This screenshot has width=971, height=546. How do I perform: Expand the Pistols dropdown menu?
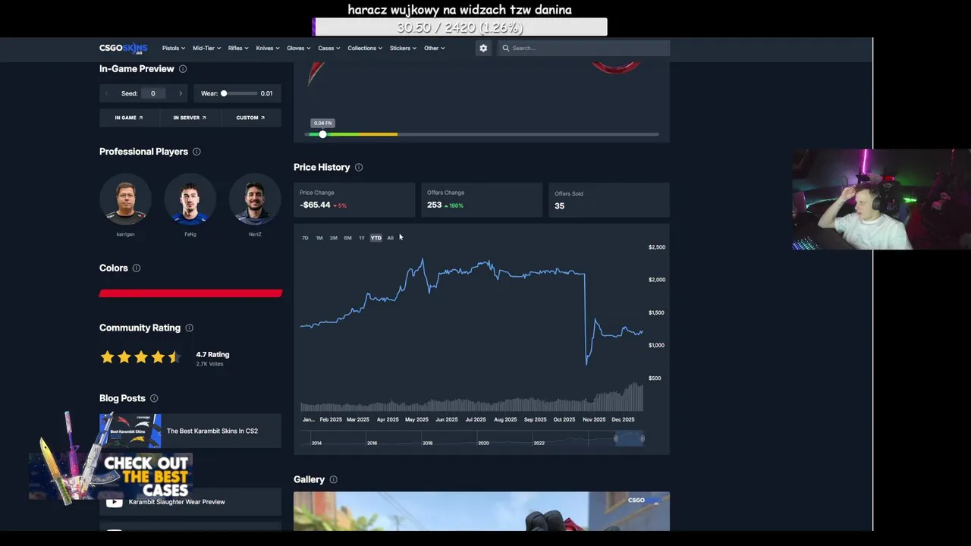174,48
